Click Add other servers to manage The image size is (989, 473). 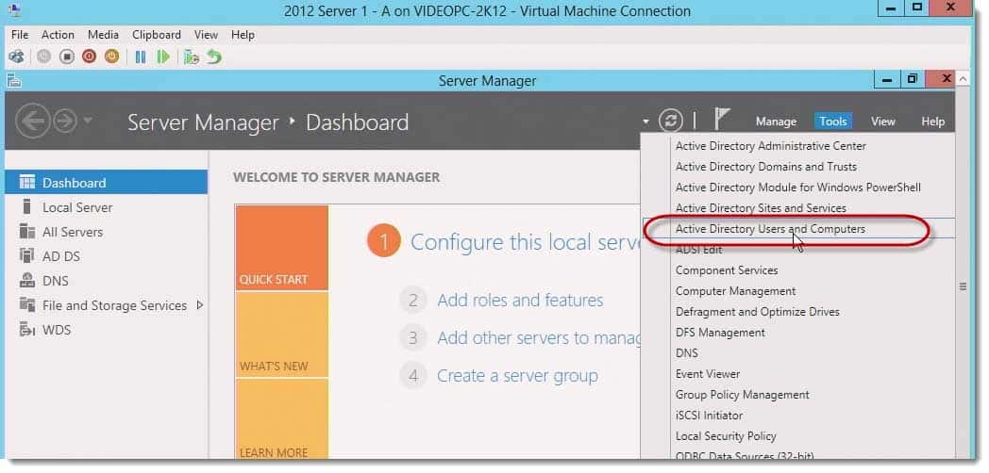(539, 338)
